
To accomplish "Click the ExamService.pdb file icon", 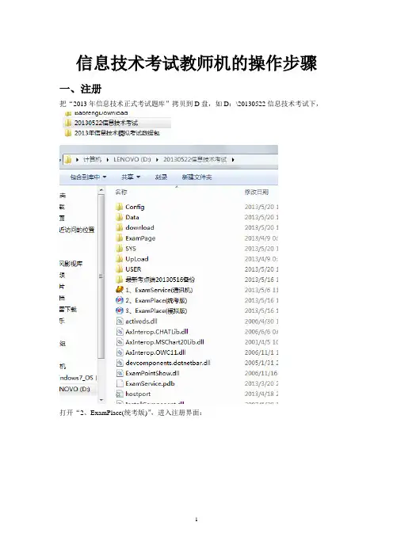I will 120,383.
